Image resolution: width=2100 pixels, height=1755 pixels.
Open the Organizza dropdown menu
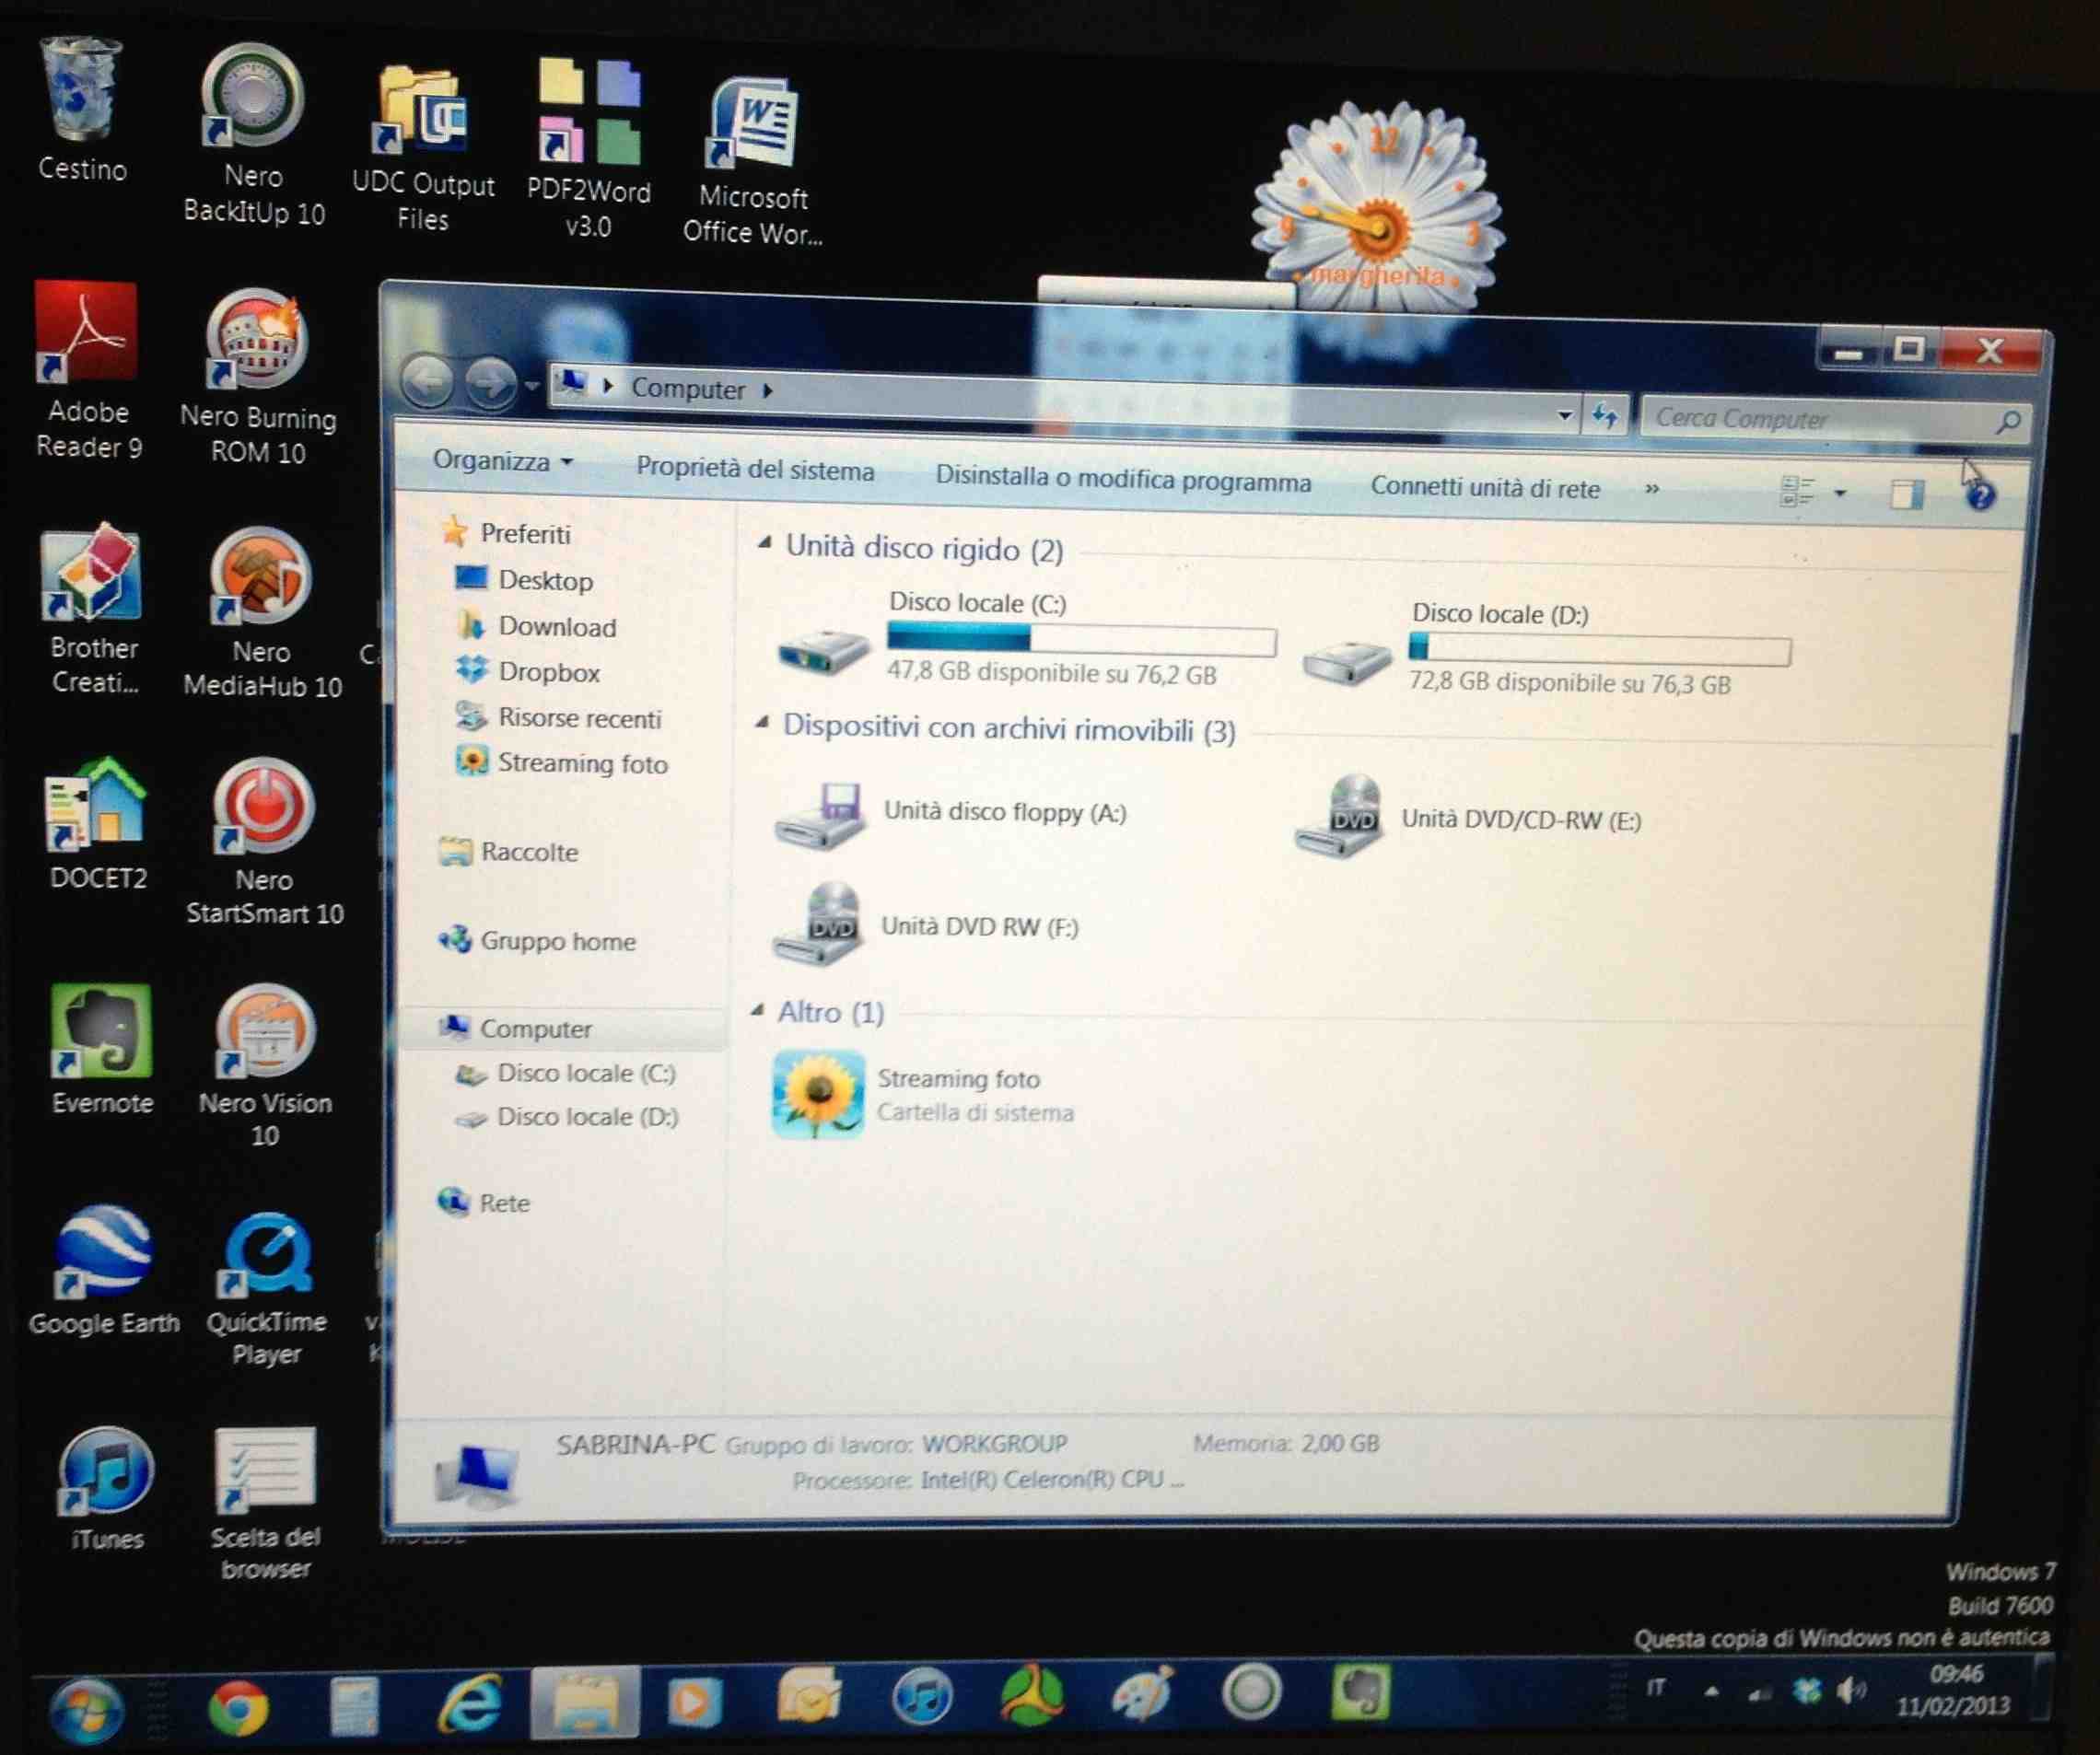502,461
